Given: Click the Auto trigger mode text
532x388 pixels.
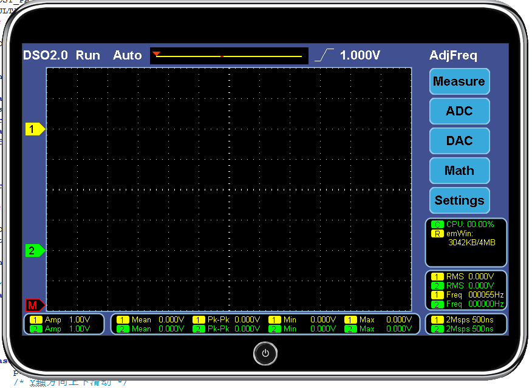Looking at the screenshot, I should click(x=128, y=55).
